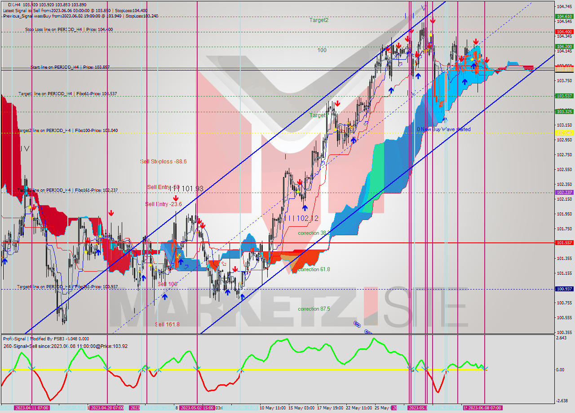Select the green 104.610 price label
Screen dimensions: 575x413
pos(564,16)
